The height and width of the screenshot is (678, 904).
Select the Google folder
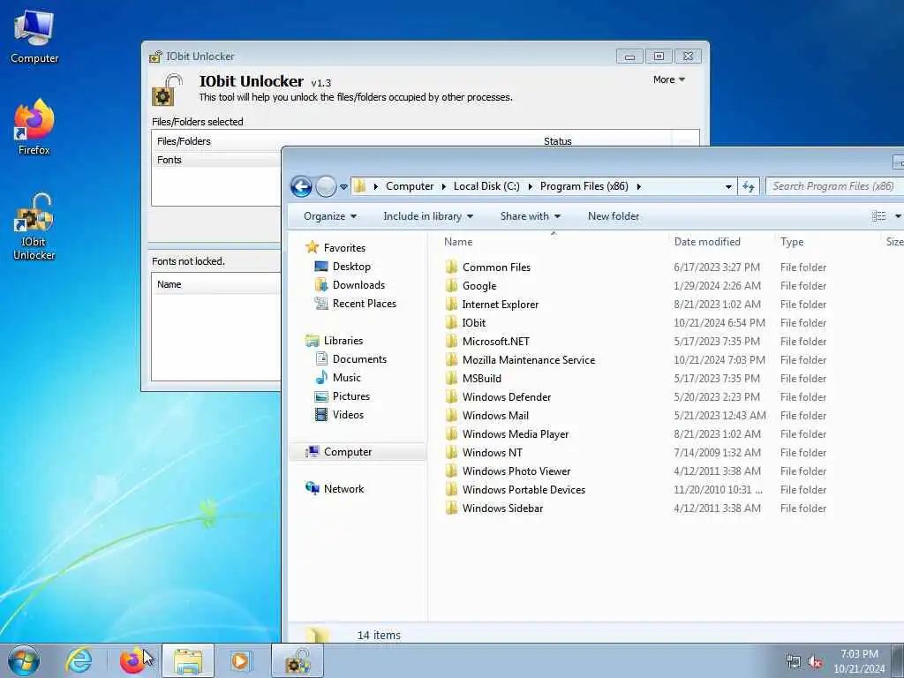pyautogui.click(x=478, y=285)
